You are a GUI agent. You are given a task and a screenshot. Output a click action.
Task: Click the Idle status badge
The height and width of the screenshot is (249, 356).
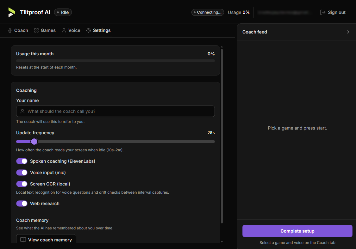tap(63, 12)
